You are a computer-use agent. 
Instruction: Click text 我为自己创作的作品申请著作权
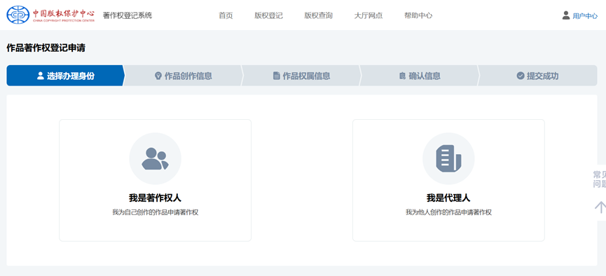155,212
